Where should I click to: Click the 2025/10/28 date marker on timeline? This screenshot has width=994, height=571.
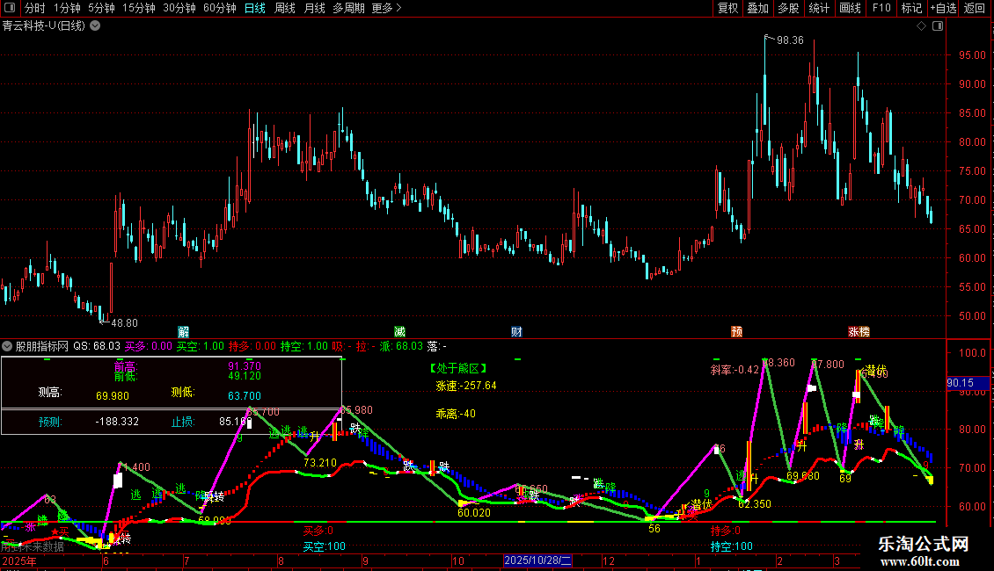[537, 560]
